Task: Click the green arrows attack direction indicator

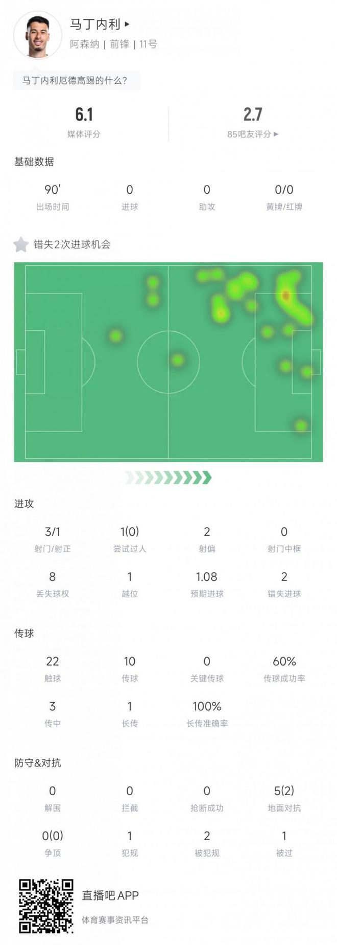Action: click(168, 478)
